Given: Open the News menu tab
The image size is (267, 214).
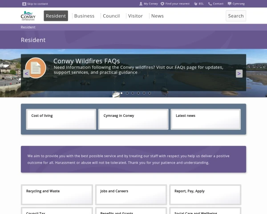Looking at the screenshot, I should [x=158, y=16].
